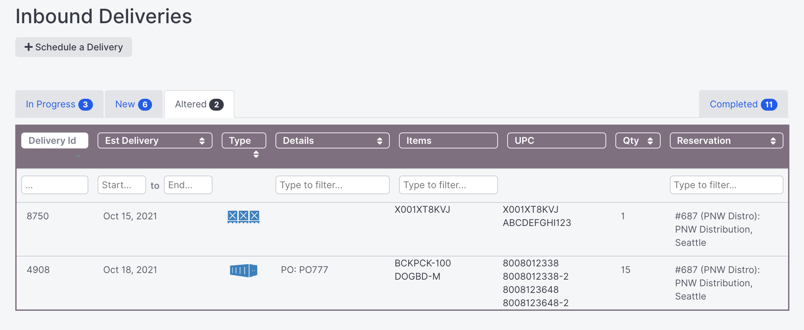
Task: Click the Schedule a Delivery button
Action: pyautogui.click(x=74, y=47)
